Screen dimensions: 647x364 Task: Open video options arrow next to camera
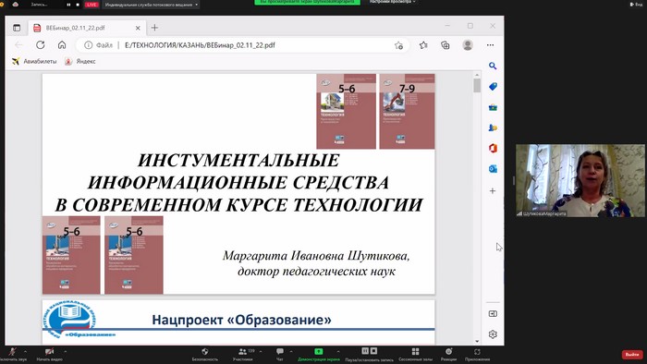point(66,352)
